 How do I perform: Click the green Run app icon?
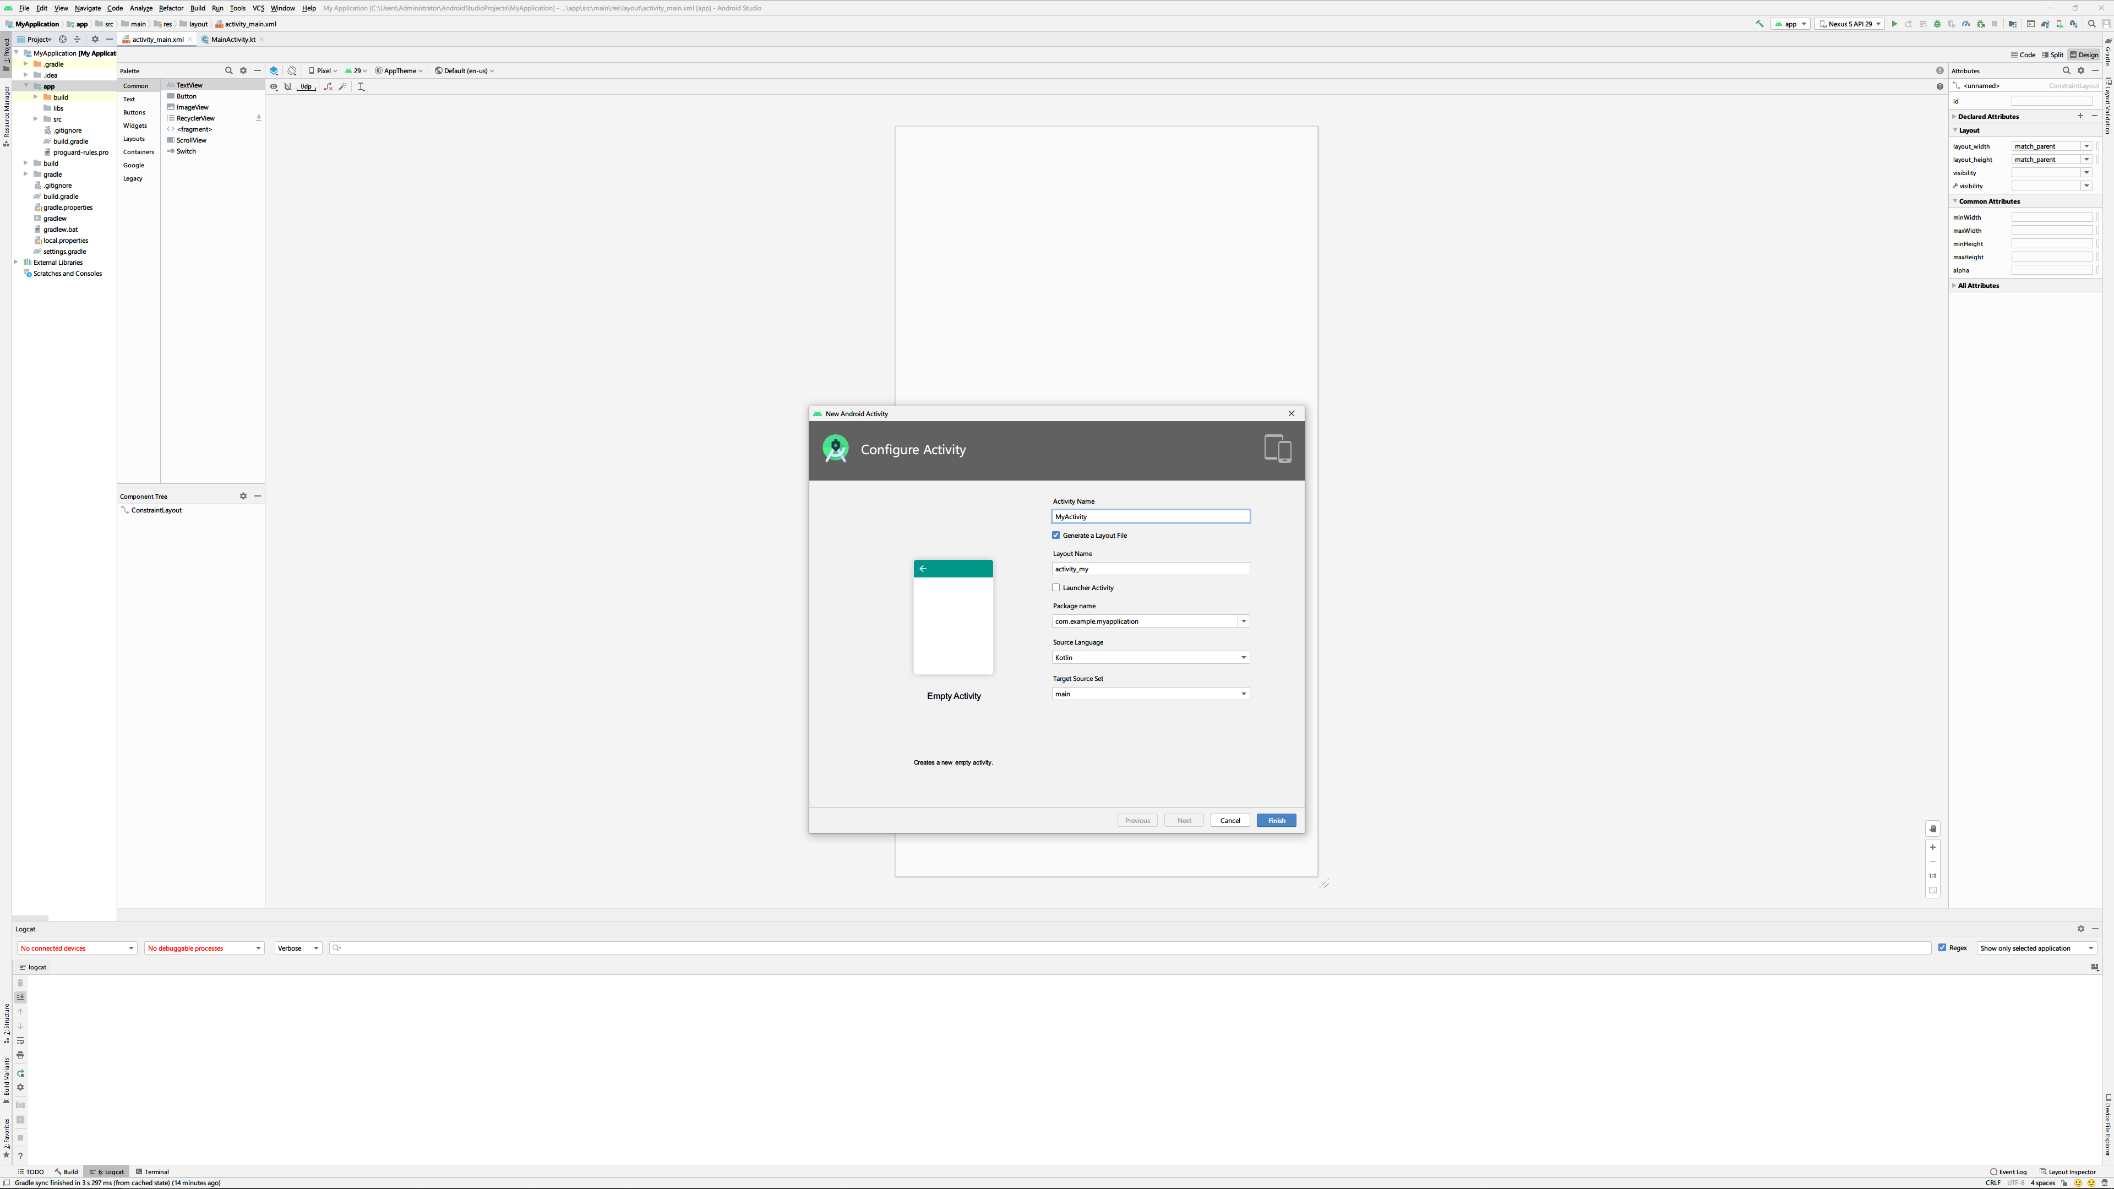pos(1895,24)
